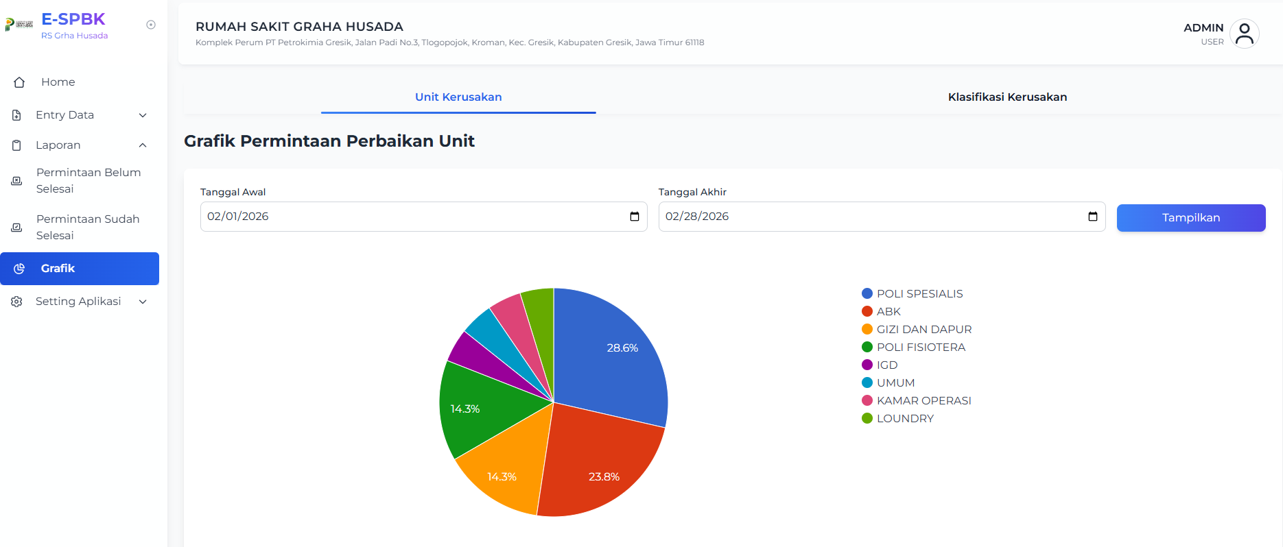The height and width of the screenshot is (547, 1283).
Task: Click the admin user avatar icon
Action: [1244, 34]
